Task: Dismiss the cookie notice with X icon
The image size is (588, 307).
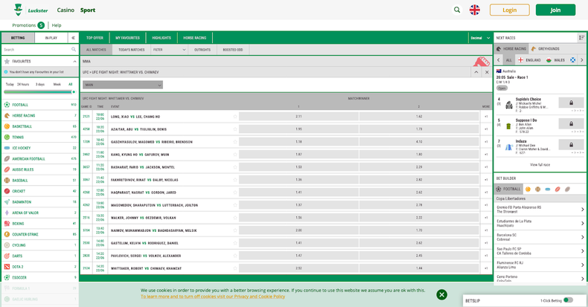Action: tap(441, 294)
